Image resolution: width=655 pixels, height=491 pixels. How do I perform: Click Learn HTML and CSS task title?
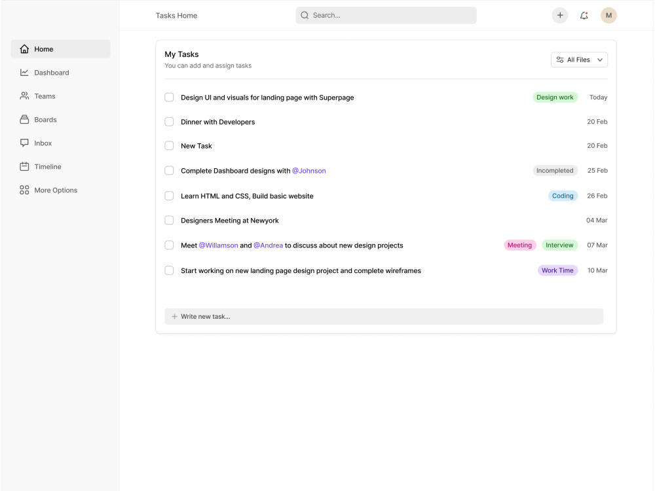247,196
